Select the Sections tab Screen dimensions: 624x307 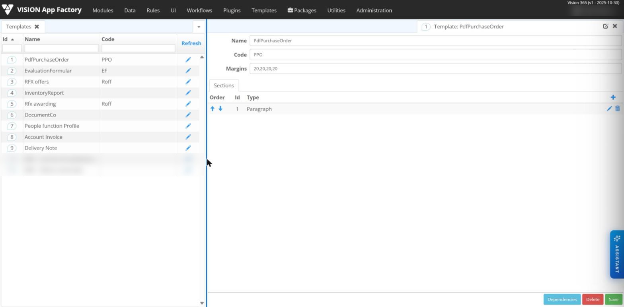pyautogui.click(x=224, y=85)
